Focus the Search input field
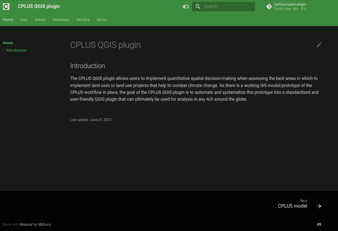338x231 pixels. 223,7
